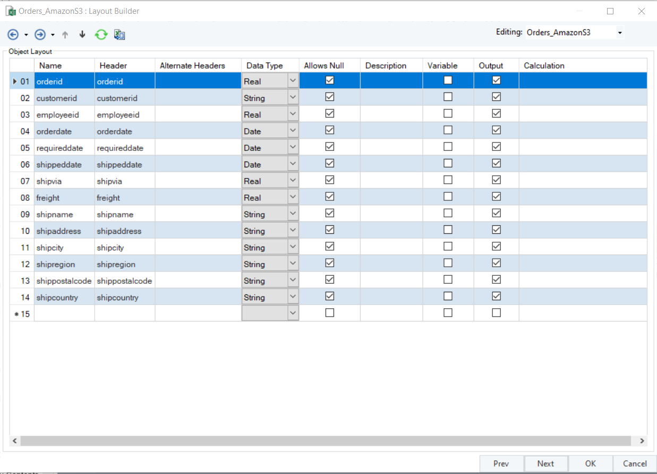Screen dimensions: 657x474
Task: Click the move up arrow icon
Action: tap(65, 35)
